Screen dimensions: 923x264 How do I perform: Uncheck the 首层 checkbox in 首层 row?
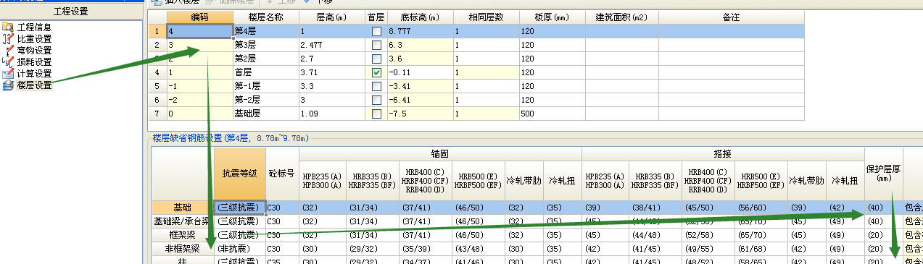point(376,72)
